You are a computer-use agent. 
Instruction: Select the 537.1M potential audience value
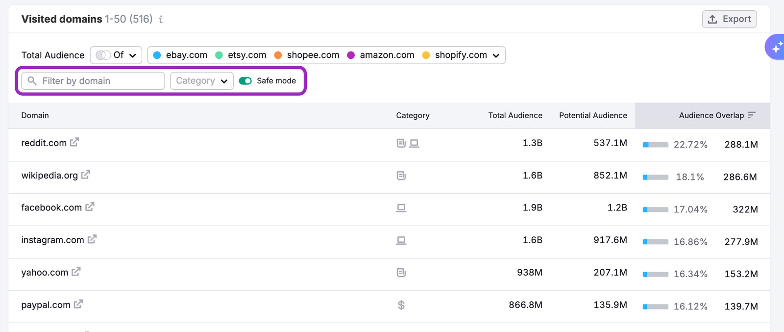[x=610, y=143]
